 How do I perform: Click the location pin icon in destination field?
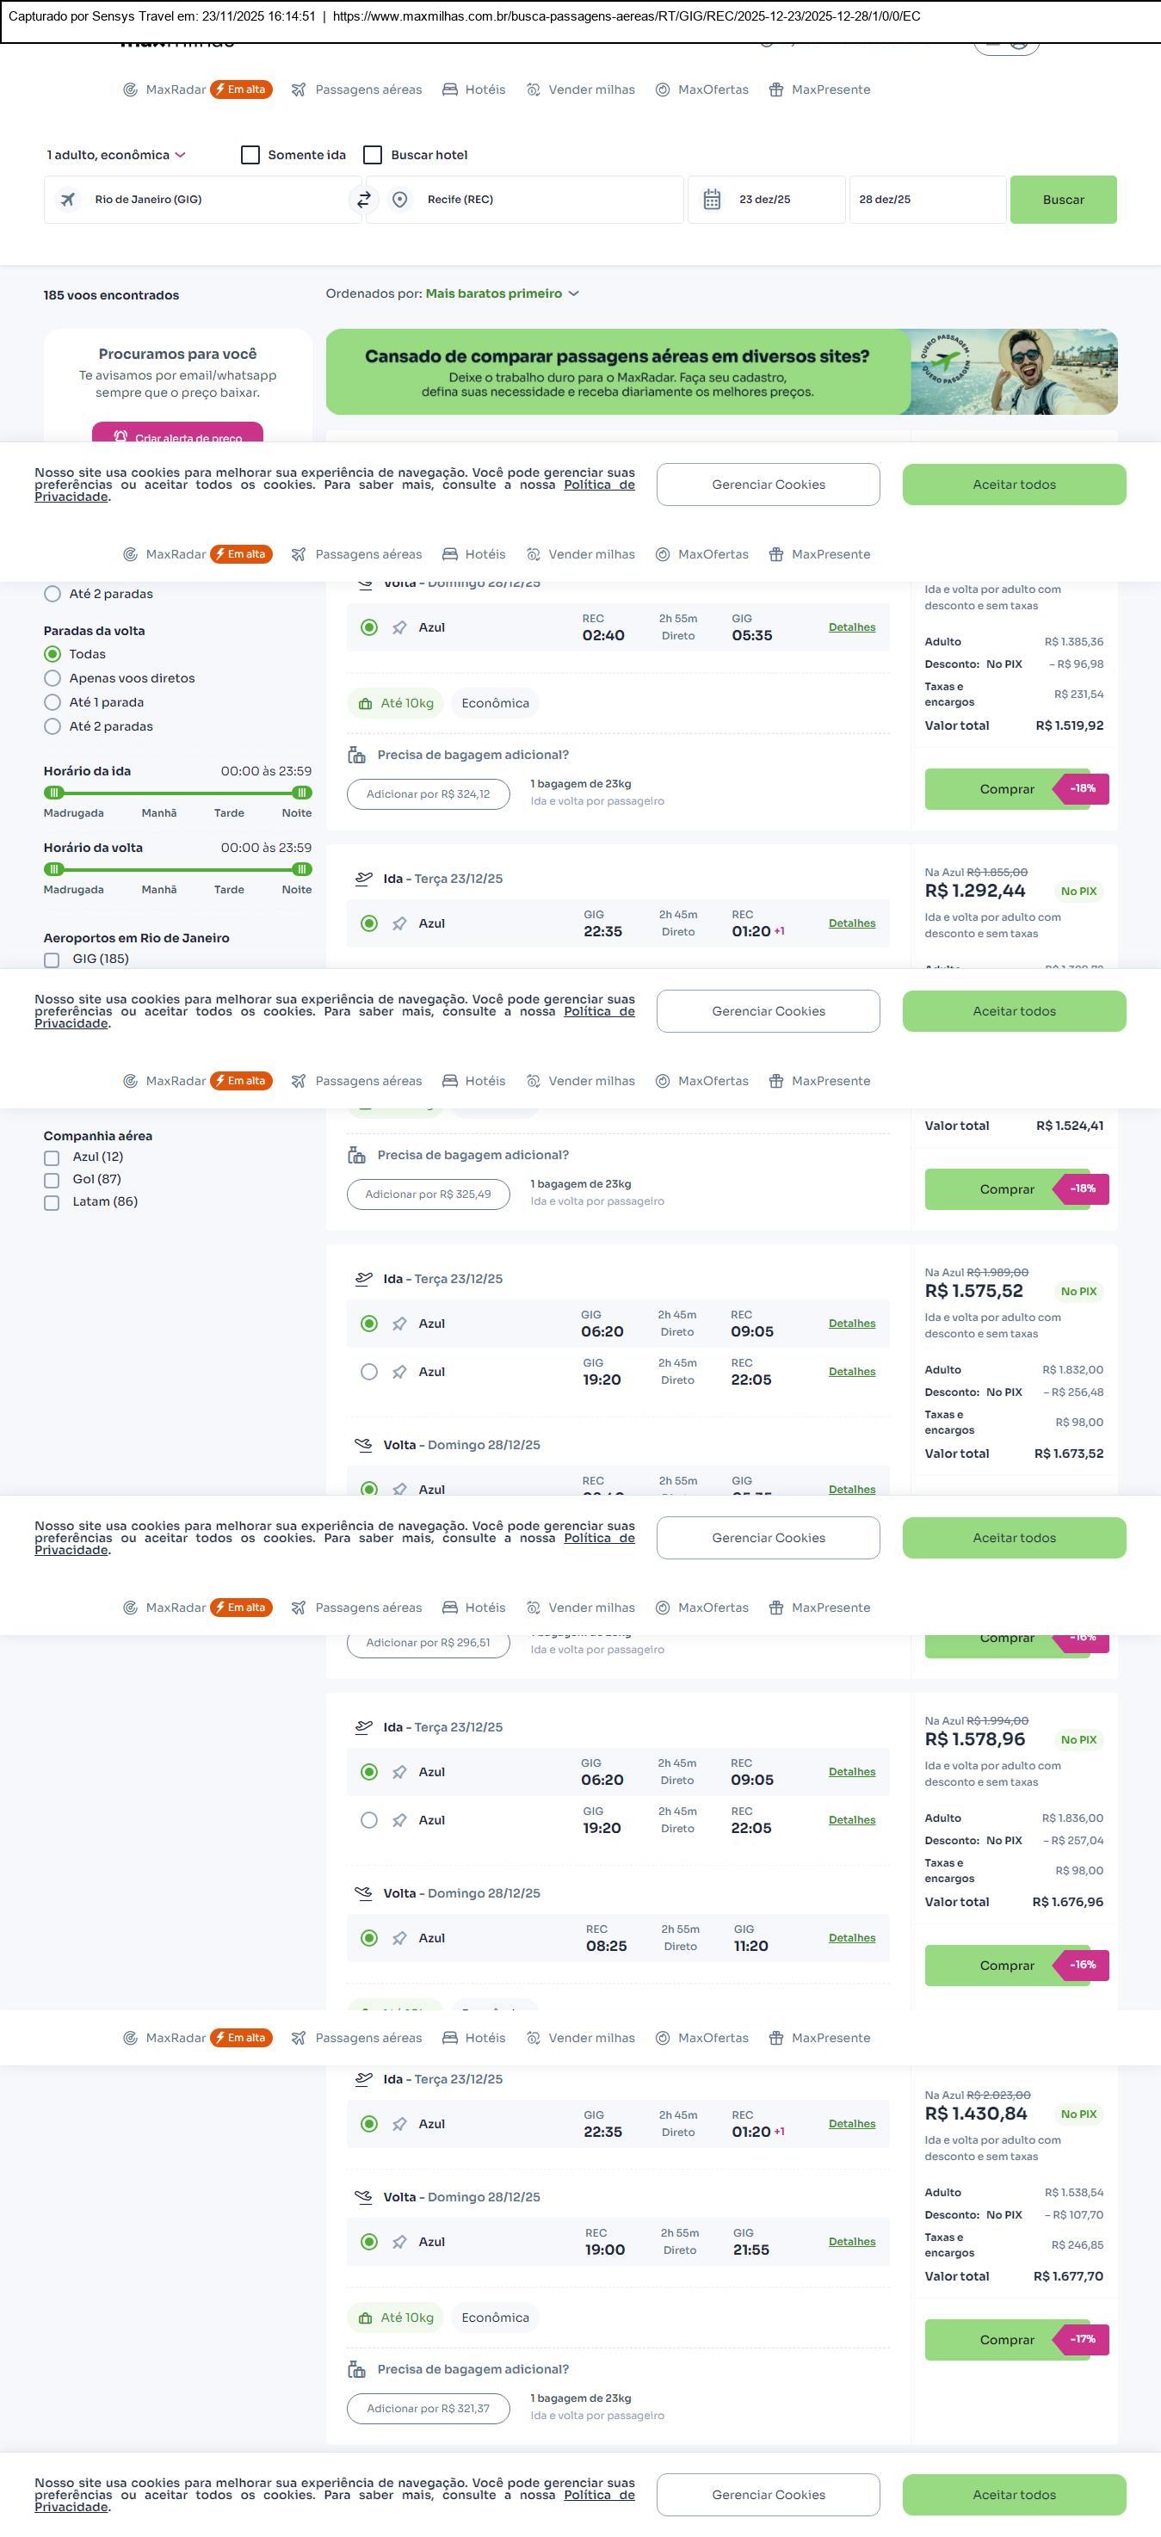click(x=400, y=200)
